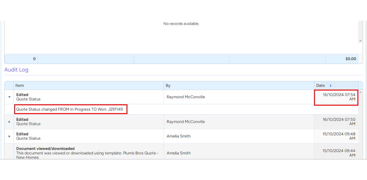The height and width of the screenshot is (180, 367).
Task: Select the 16/10/2024 07:50 AM date cell
Action: pos(339,122)
